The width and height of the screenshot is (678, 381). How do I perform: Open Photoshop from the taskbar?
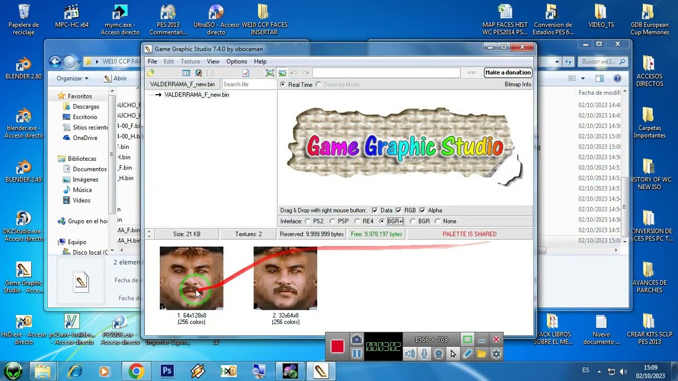pyautogui.click(x=167, y=371)
